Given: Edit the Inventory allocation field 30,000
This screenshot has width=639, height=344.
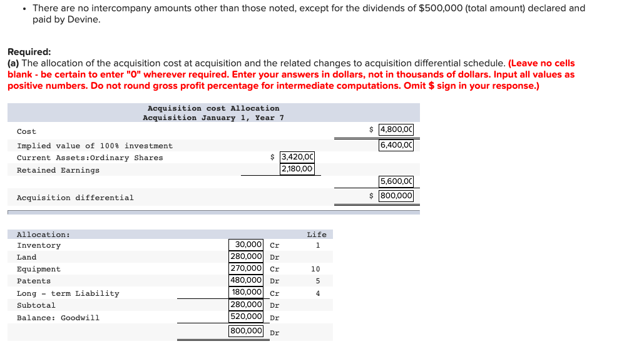Looking at the screenshot, I should (x=246, y=245).
